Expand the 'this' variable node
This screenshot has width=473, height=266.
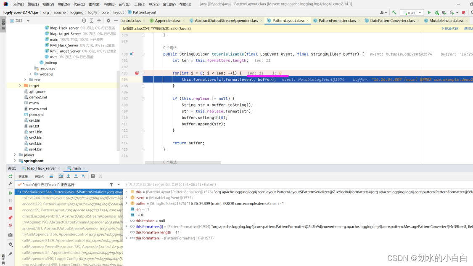[127, 192]
